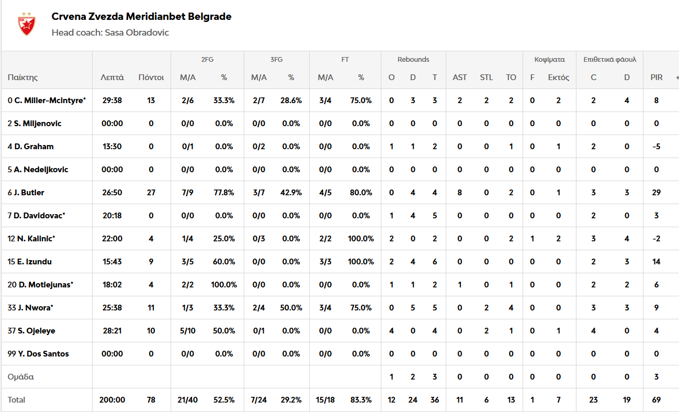Image resolution: width=679 pixels, height=412 pixels.
Task: Click the Επιθετικά φάουλ column group header
Action: (x=610, y=60)
